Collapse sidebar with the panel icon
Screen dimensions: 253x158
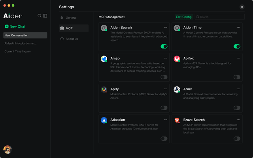[45, 16]
